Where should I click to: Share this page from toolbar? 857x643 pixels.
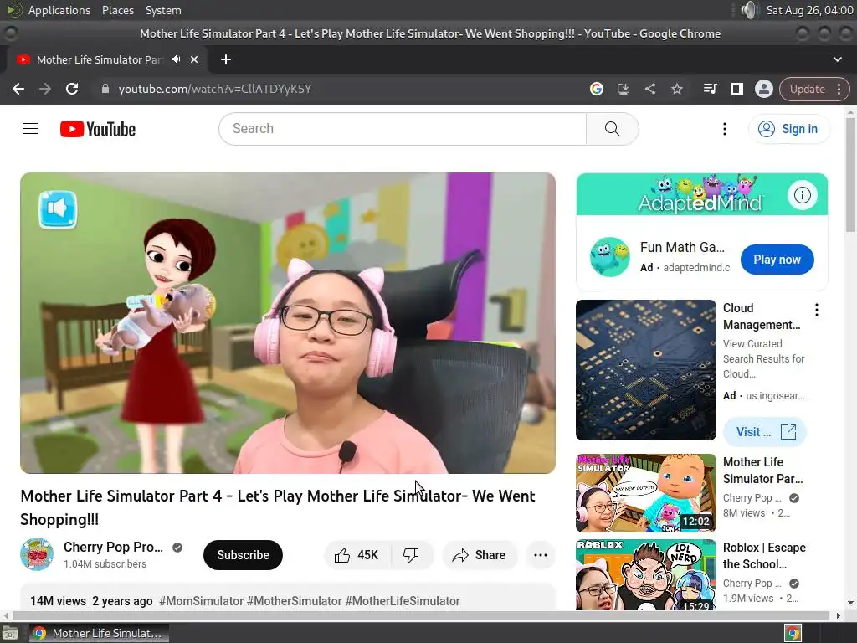click(x=649, y=89)
